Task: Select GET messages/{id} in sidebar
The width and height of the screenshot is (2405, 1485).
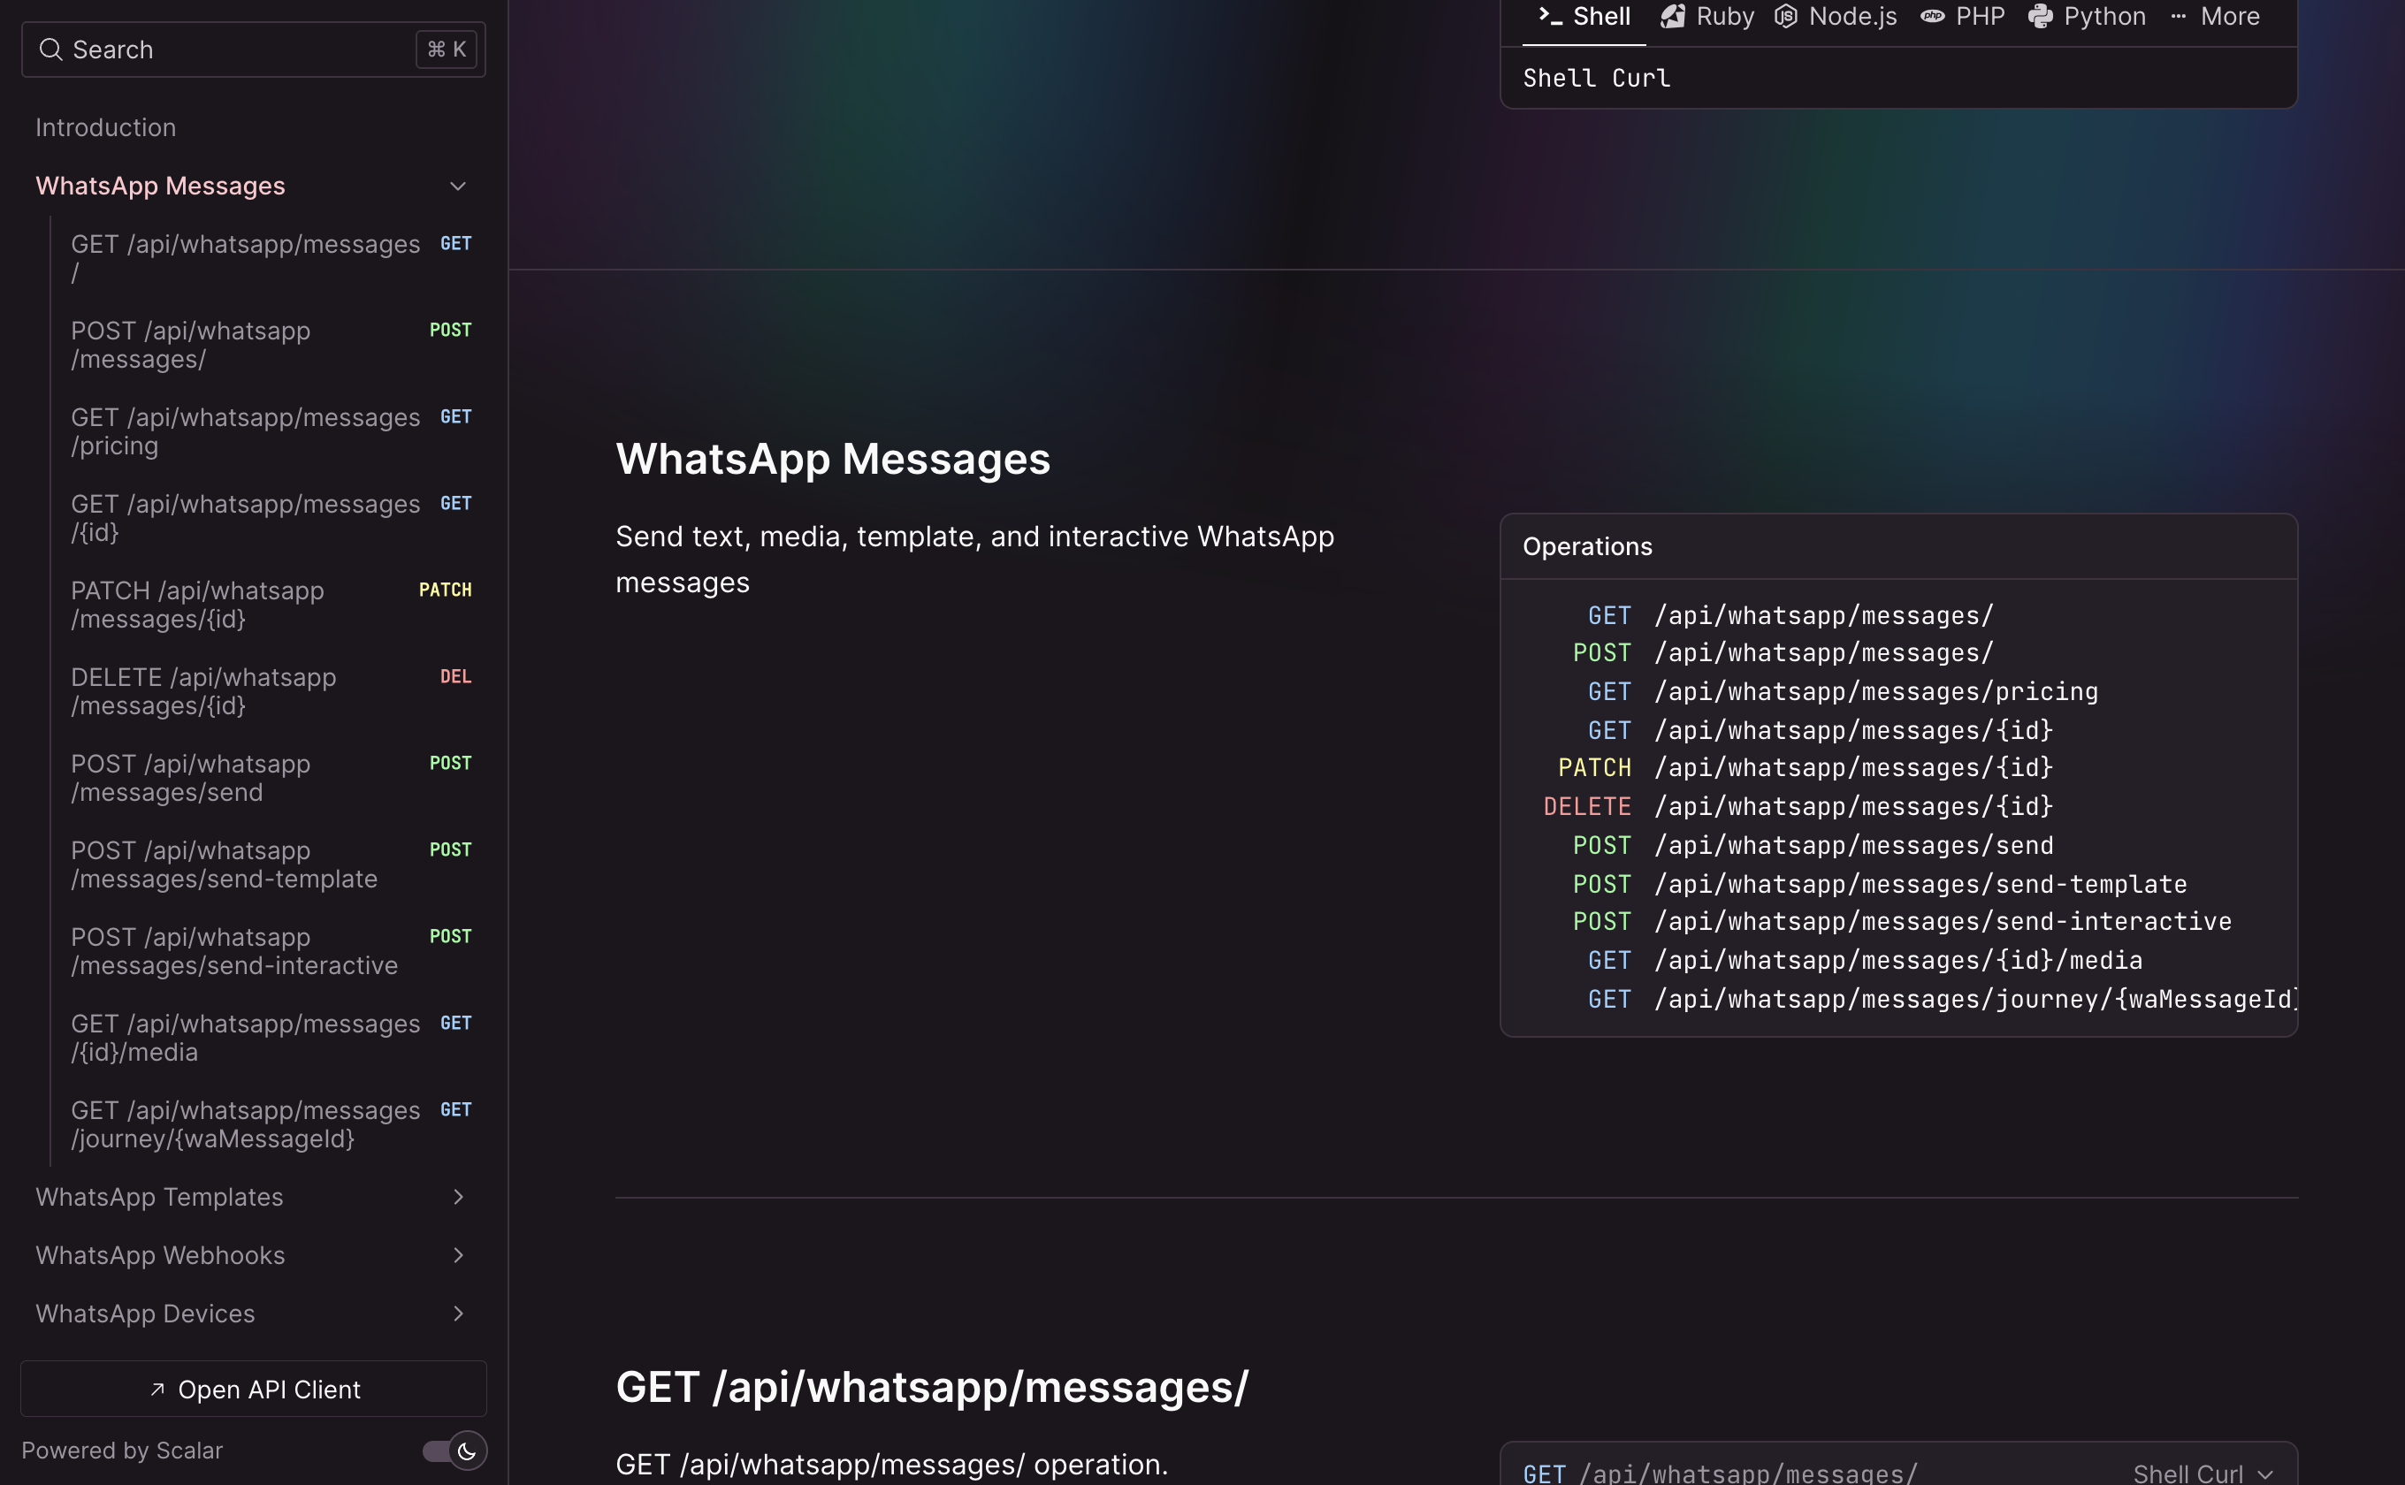Action: tap(271, 518)
